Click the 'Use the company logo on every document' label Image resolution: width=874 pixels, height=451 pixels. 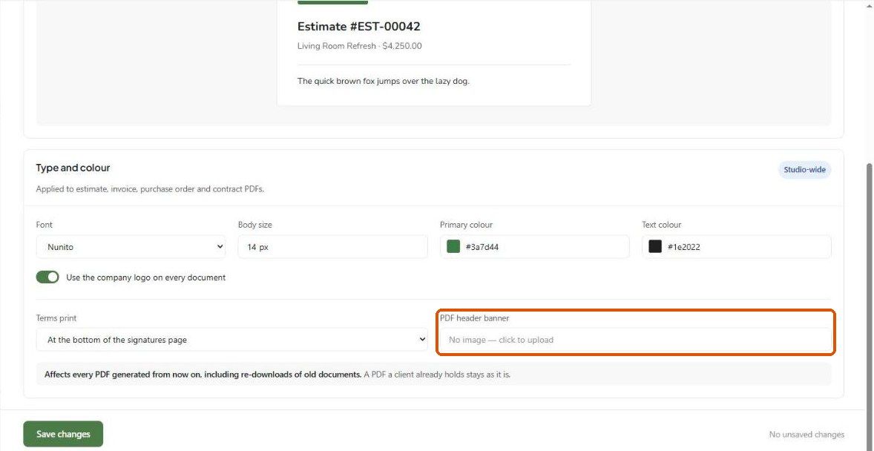point(146,277)
